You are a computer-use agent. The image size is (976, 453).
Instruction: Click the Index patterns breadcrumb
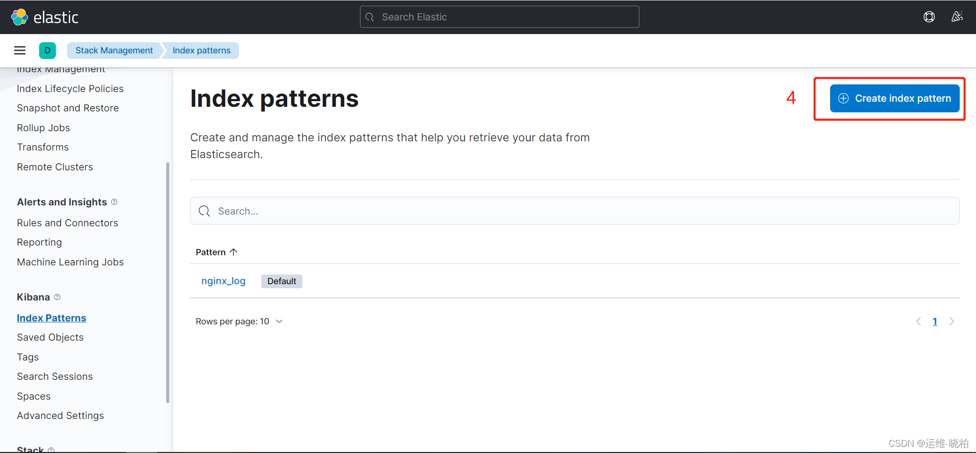201,50
